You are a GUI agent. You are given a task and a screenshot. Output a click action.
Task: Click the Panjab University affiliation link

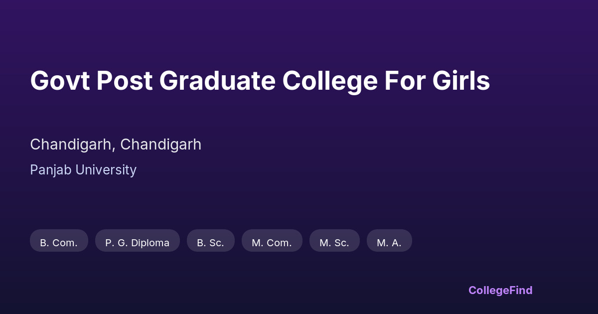83,170
